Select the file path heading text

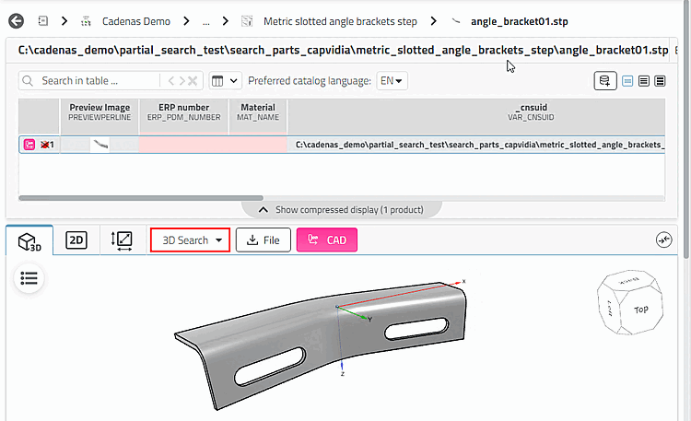pos(343,51)
